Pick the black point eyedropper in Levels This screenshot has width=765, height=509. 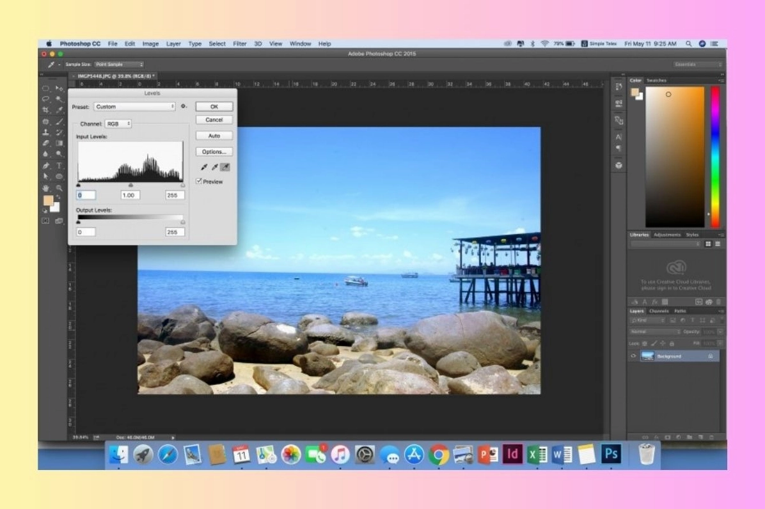(205, 168)
